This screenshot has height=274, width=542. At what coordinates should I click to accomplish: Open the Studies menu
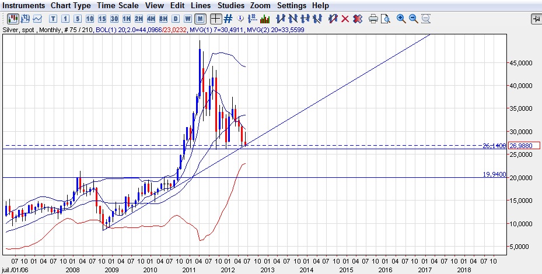pyautogui.click(x=230, y=5)
